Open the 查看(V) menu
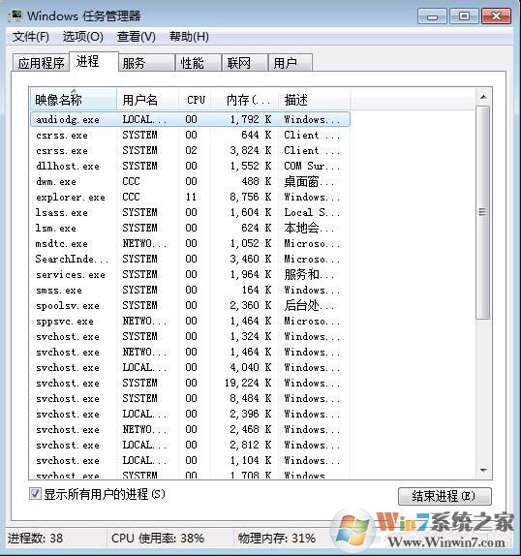This screenshot has height=556, width=521. (x=137, y=37)
